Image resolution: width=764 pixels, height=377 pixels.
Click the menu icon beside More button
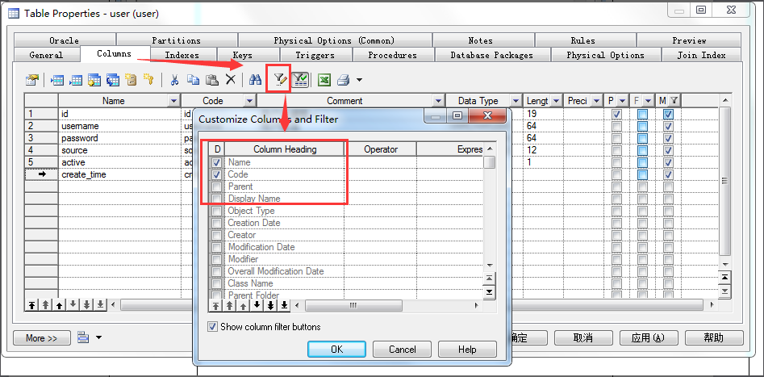pos(83,337)
